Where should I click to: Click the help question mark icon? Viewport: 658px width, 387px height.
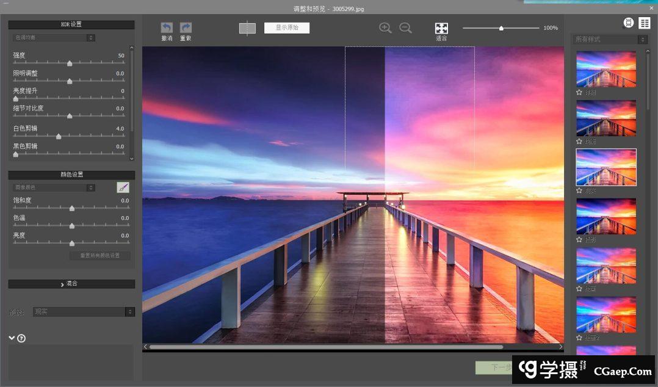(x=21, y=338)
